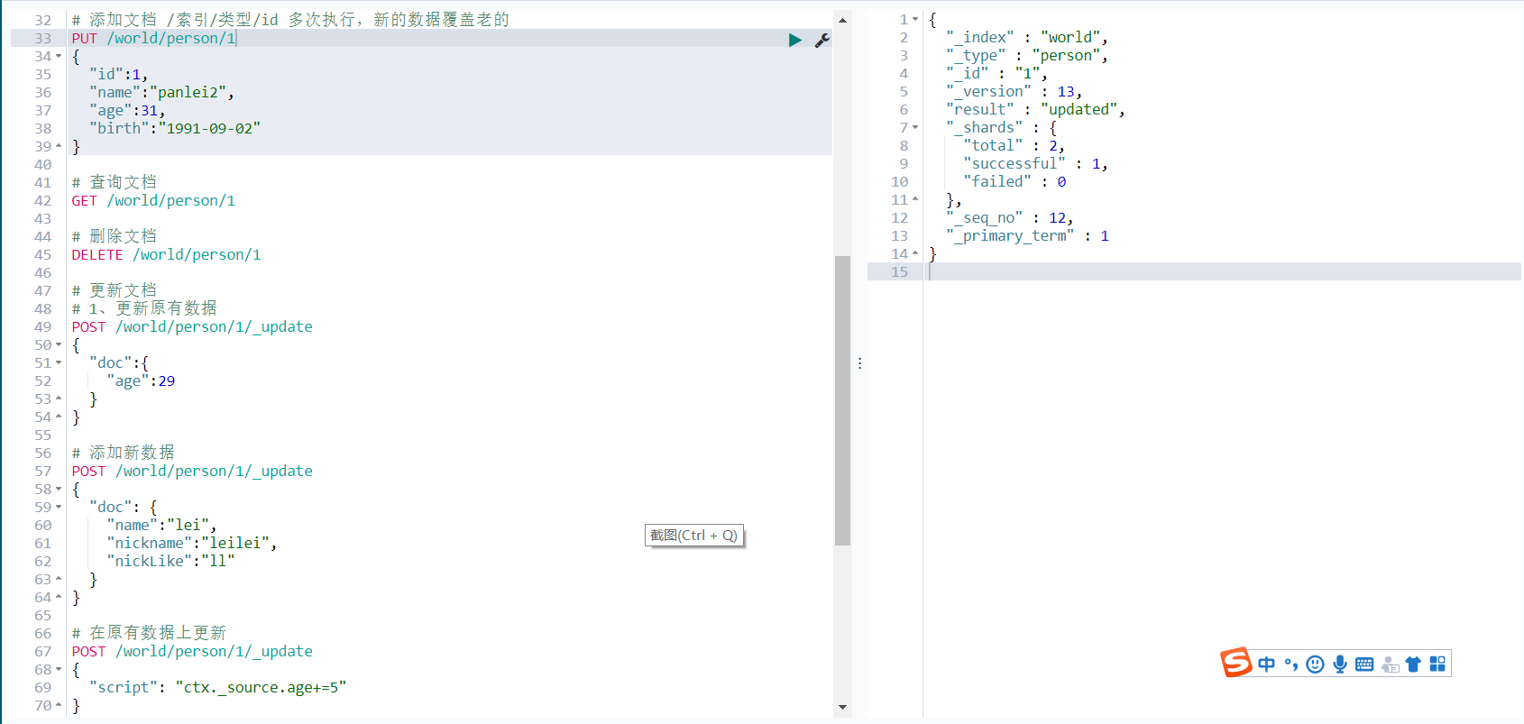Click the comment "# 更新文档"

pyautogui.click(x=115, y=290)
